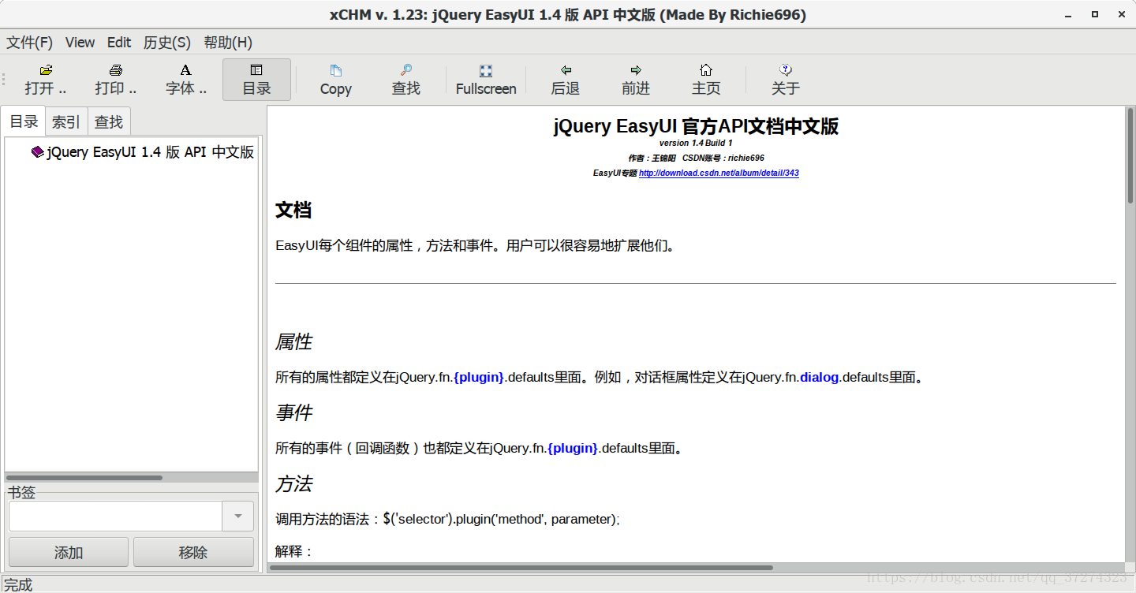Image resolution: width=1136 pixels, height=593 pixels.
Task: Click the 添加 bookmark button
Action: click(x=69, y=553)
